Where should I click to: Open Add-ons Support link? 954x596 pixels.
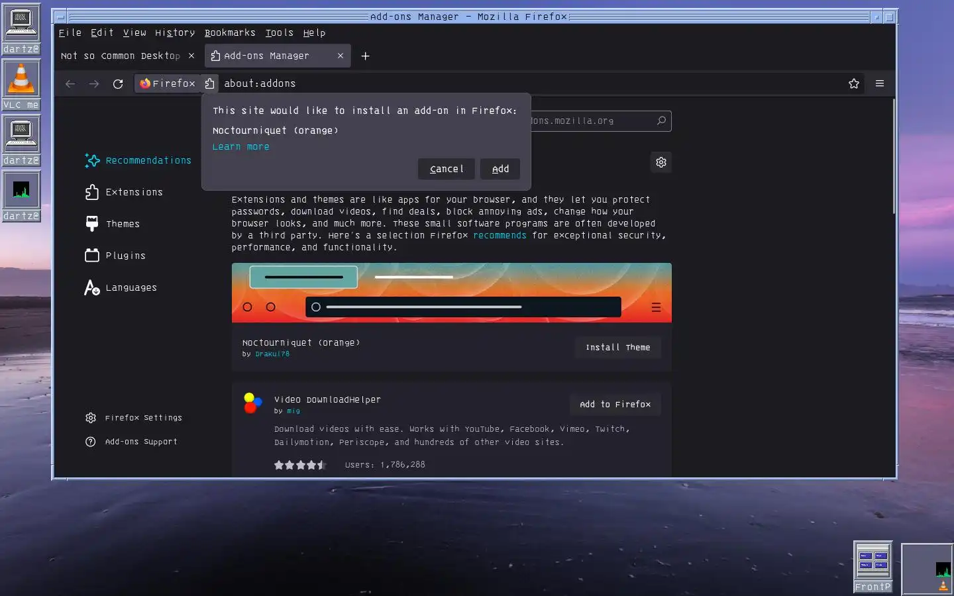click(x=131, y=442)
